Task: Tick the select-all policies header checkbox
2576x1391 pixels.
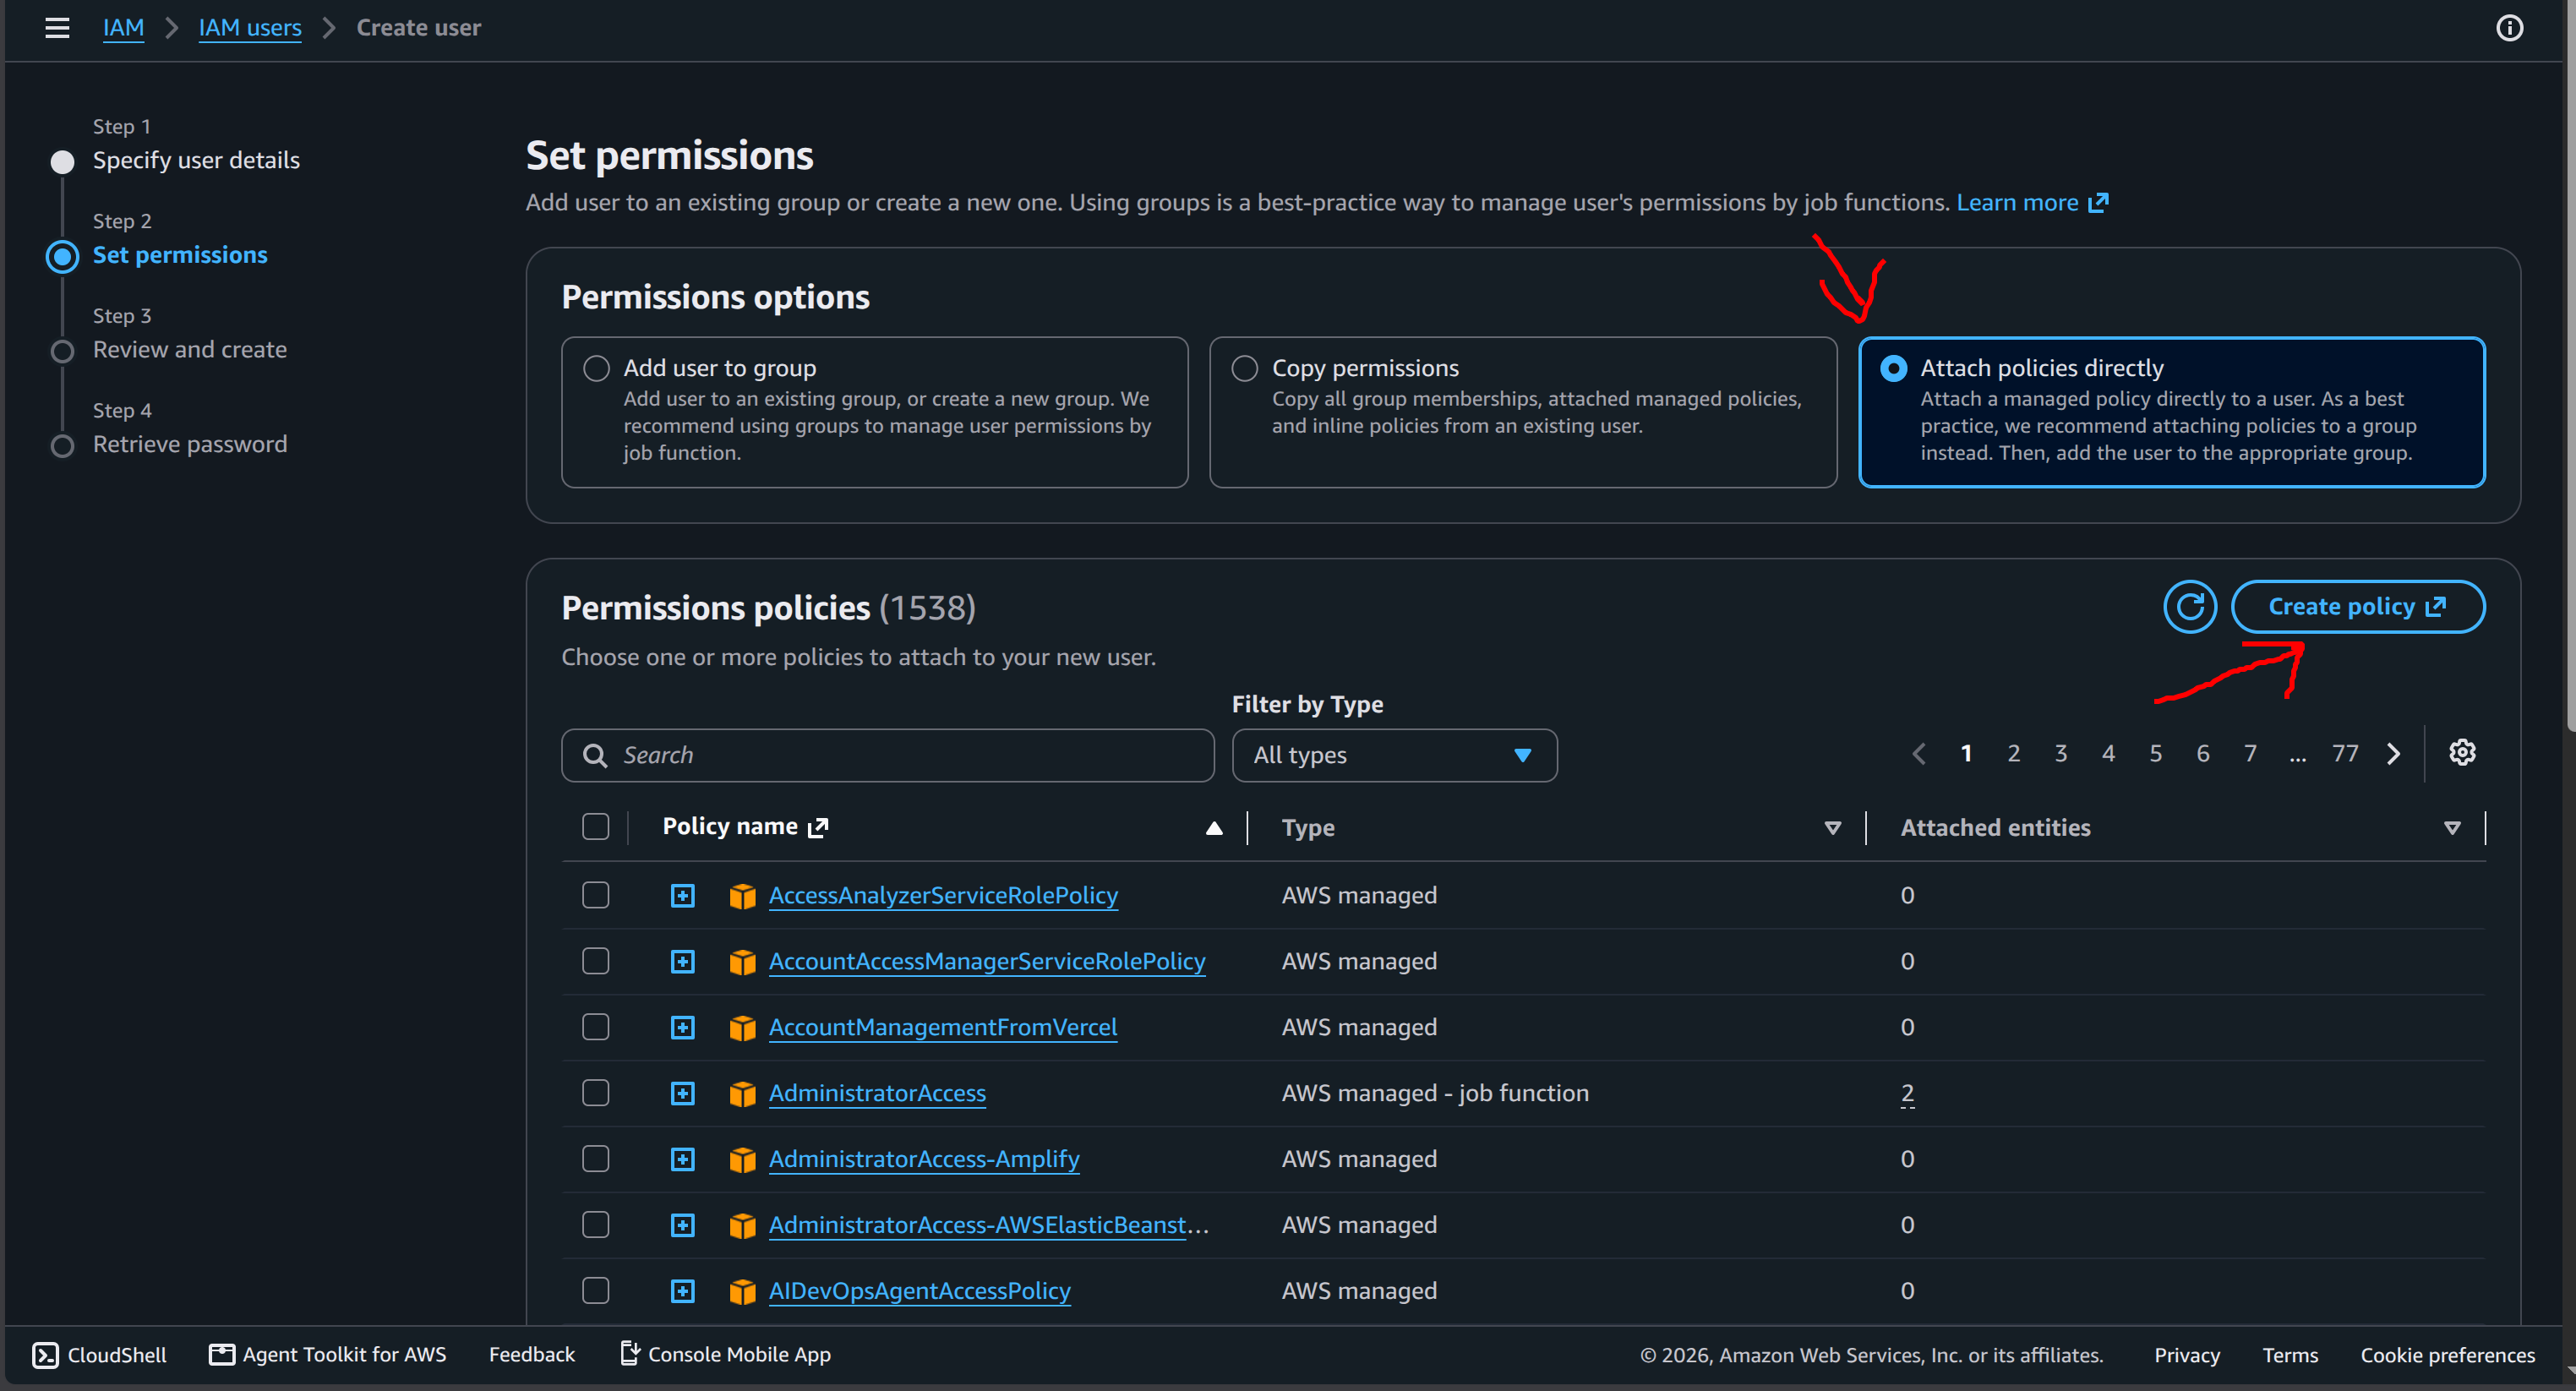Action: coord(596,827)
